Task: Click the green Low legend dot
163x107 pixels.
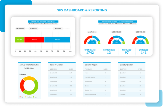Action: click(x=34, y=97)
